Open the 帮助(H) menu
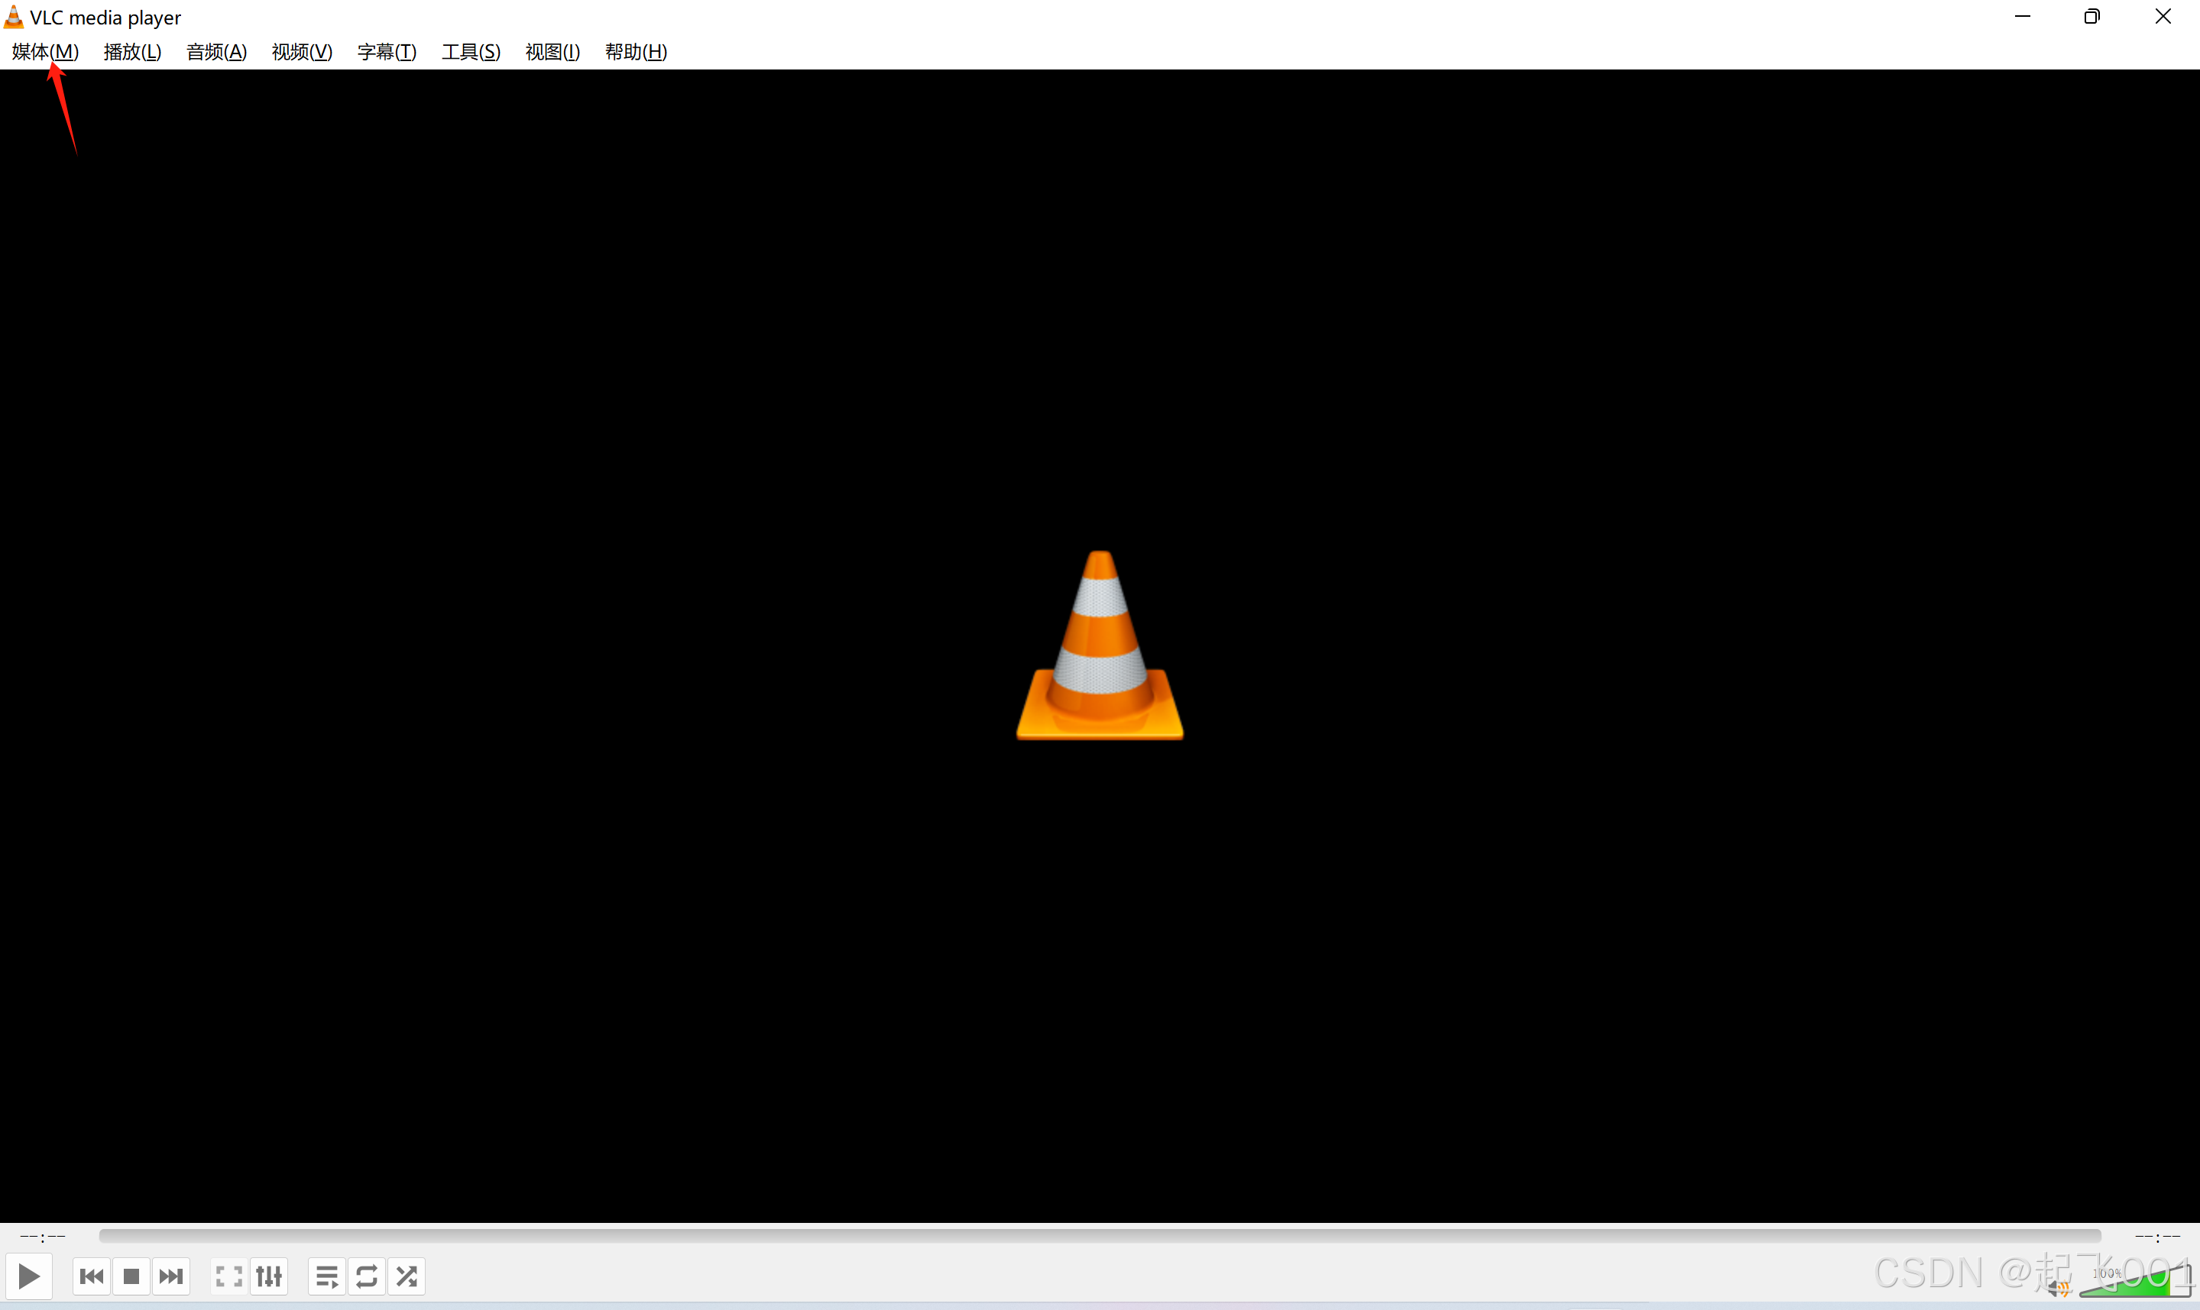 tap(636, 52)
